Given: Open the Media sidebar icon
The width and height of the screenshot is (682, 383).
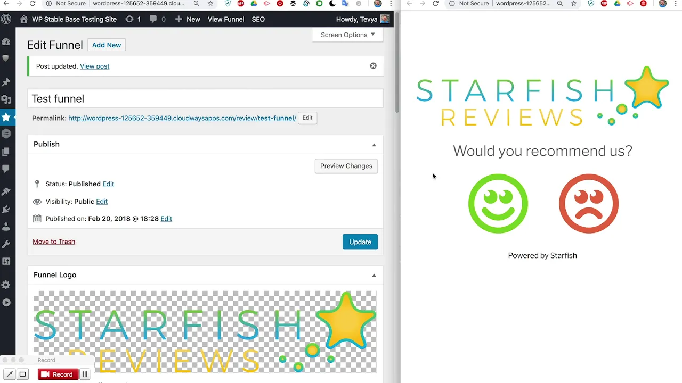Looking at the screenshot, I should 6,99.
